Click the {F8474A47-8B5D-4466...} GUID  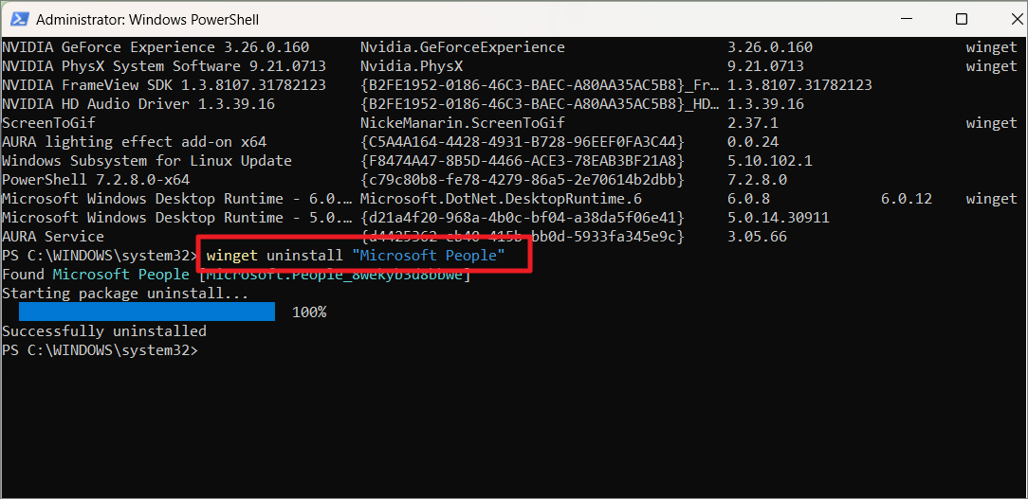(523, 161)
